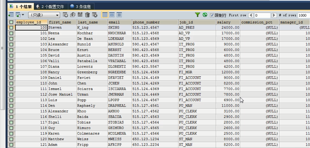Image resolution: width=310 pixels, height=148 pixels.
Task: Click the De Haan last name cell
Action: [x=92, y=39]
